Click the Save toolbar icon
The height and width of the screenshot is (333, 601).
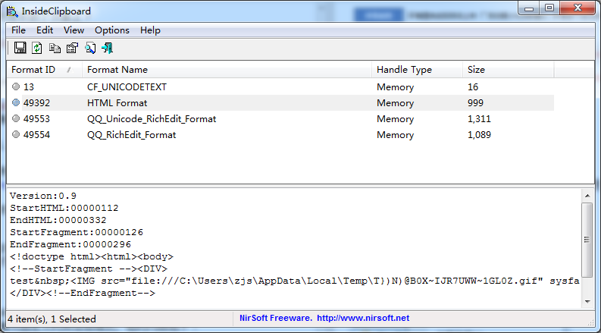click(x=20, y=48)
